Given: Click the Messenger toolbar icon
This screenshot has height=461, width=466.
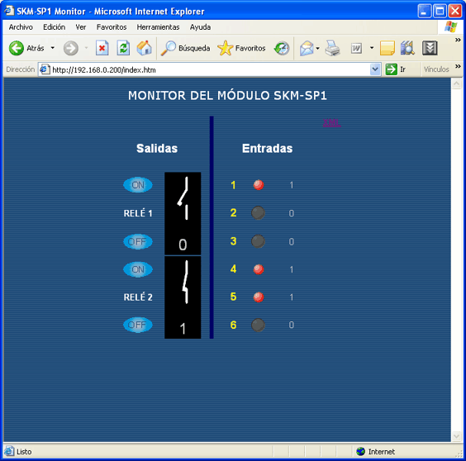Looking at the screenshot, I should pos(430,48).
